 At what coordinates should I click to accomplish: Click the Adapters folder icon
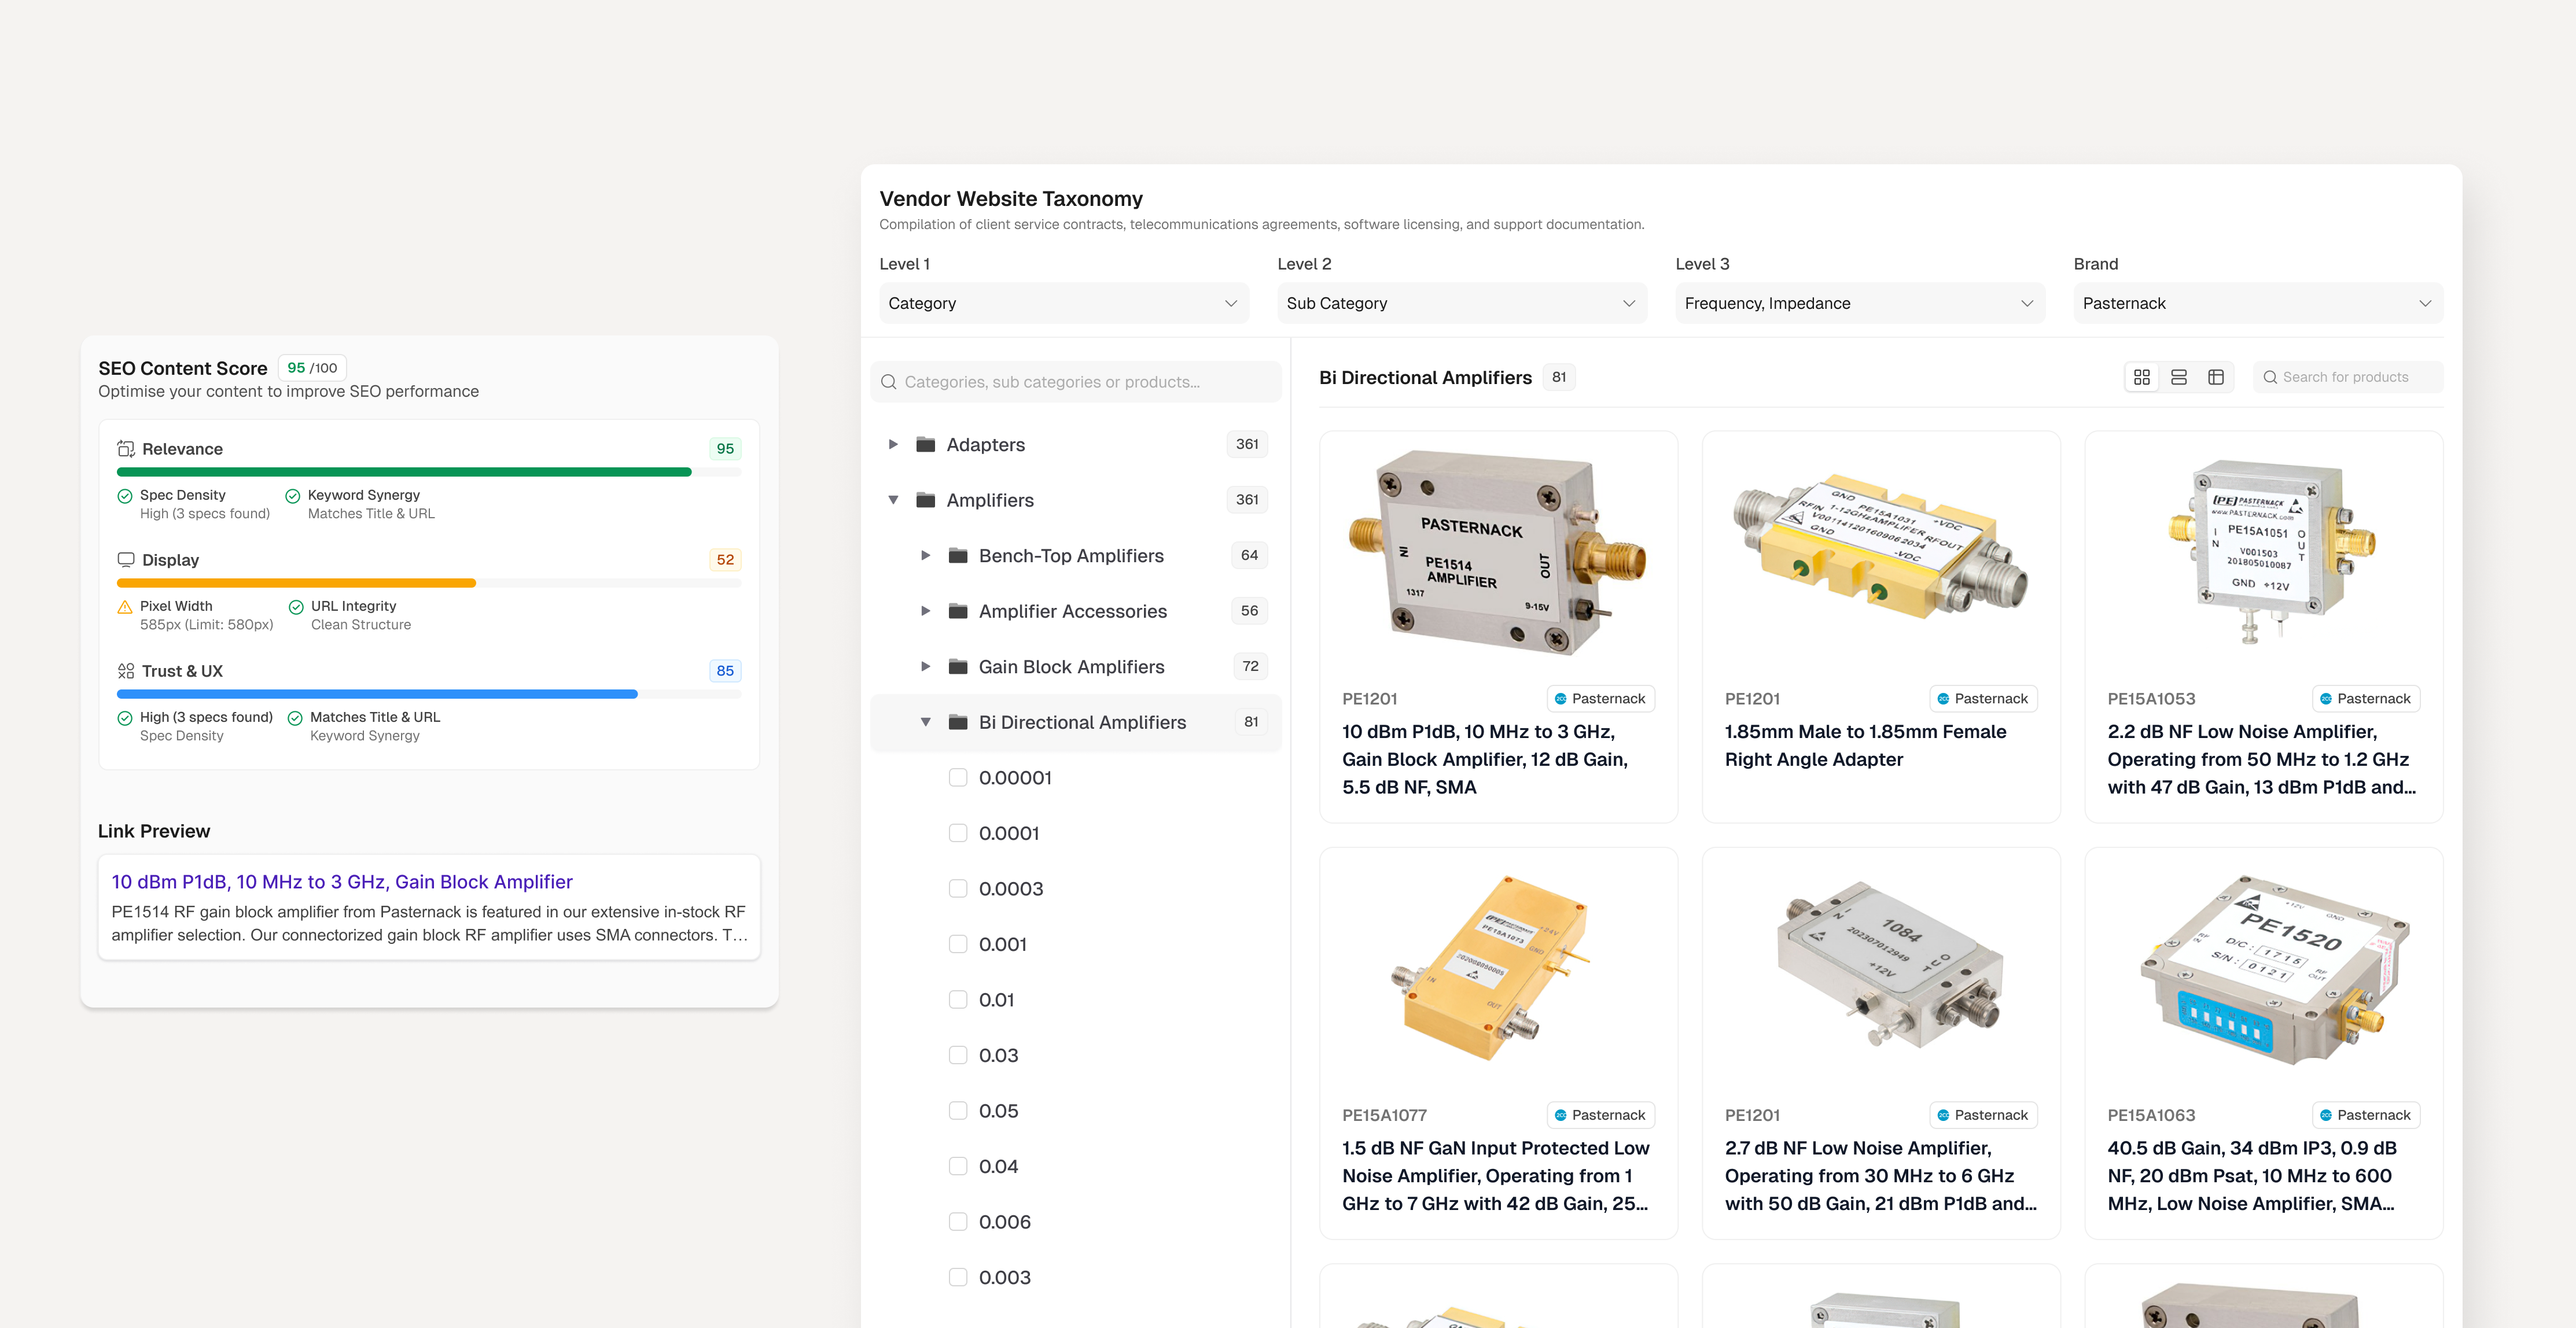pos(926,444)
